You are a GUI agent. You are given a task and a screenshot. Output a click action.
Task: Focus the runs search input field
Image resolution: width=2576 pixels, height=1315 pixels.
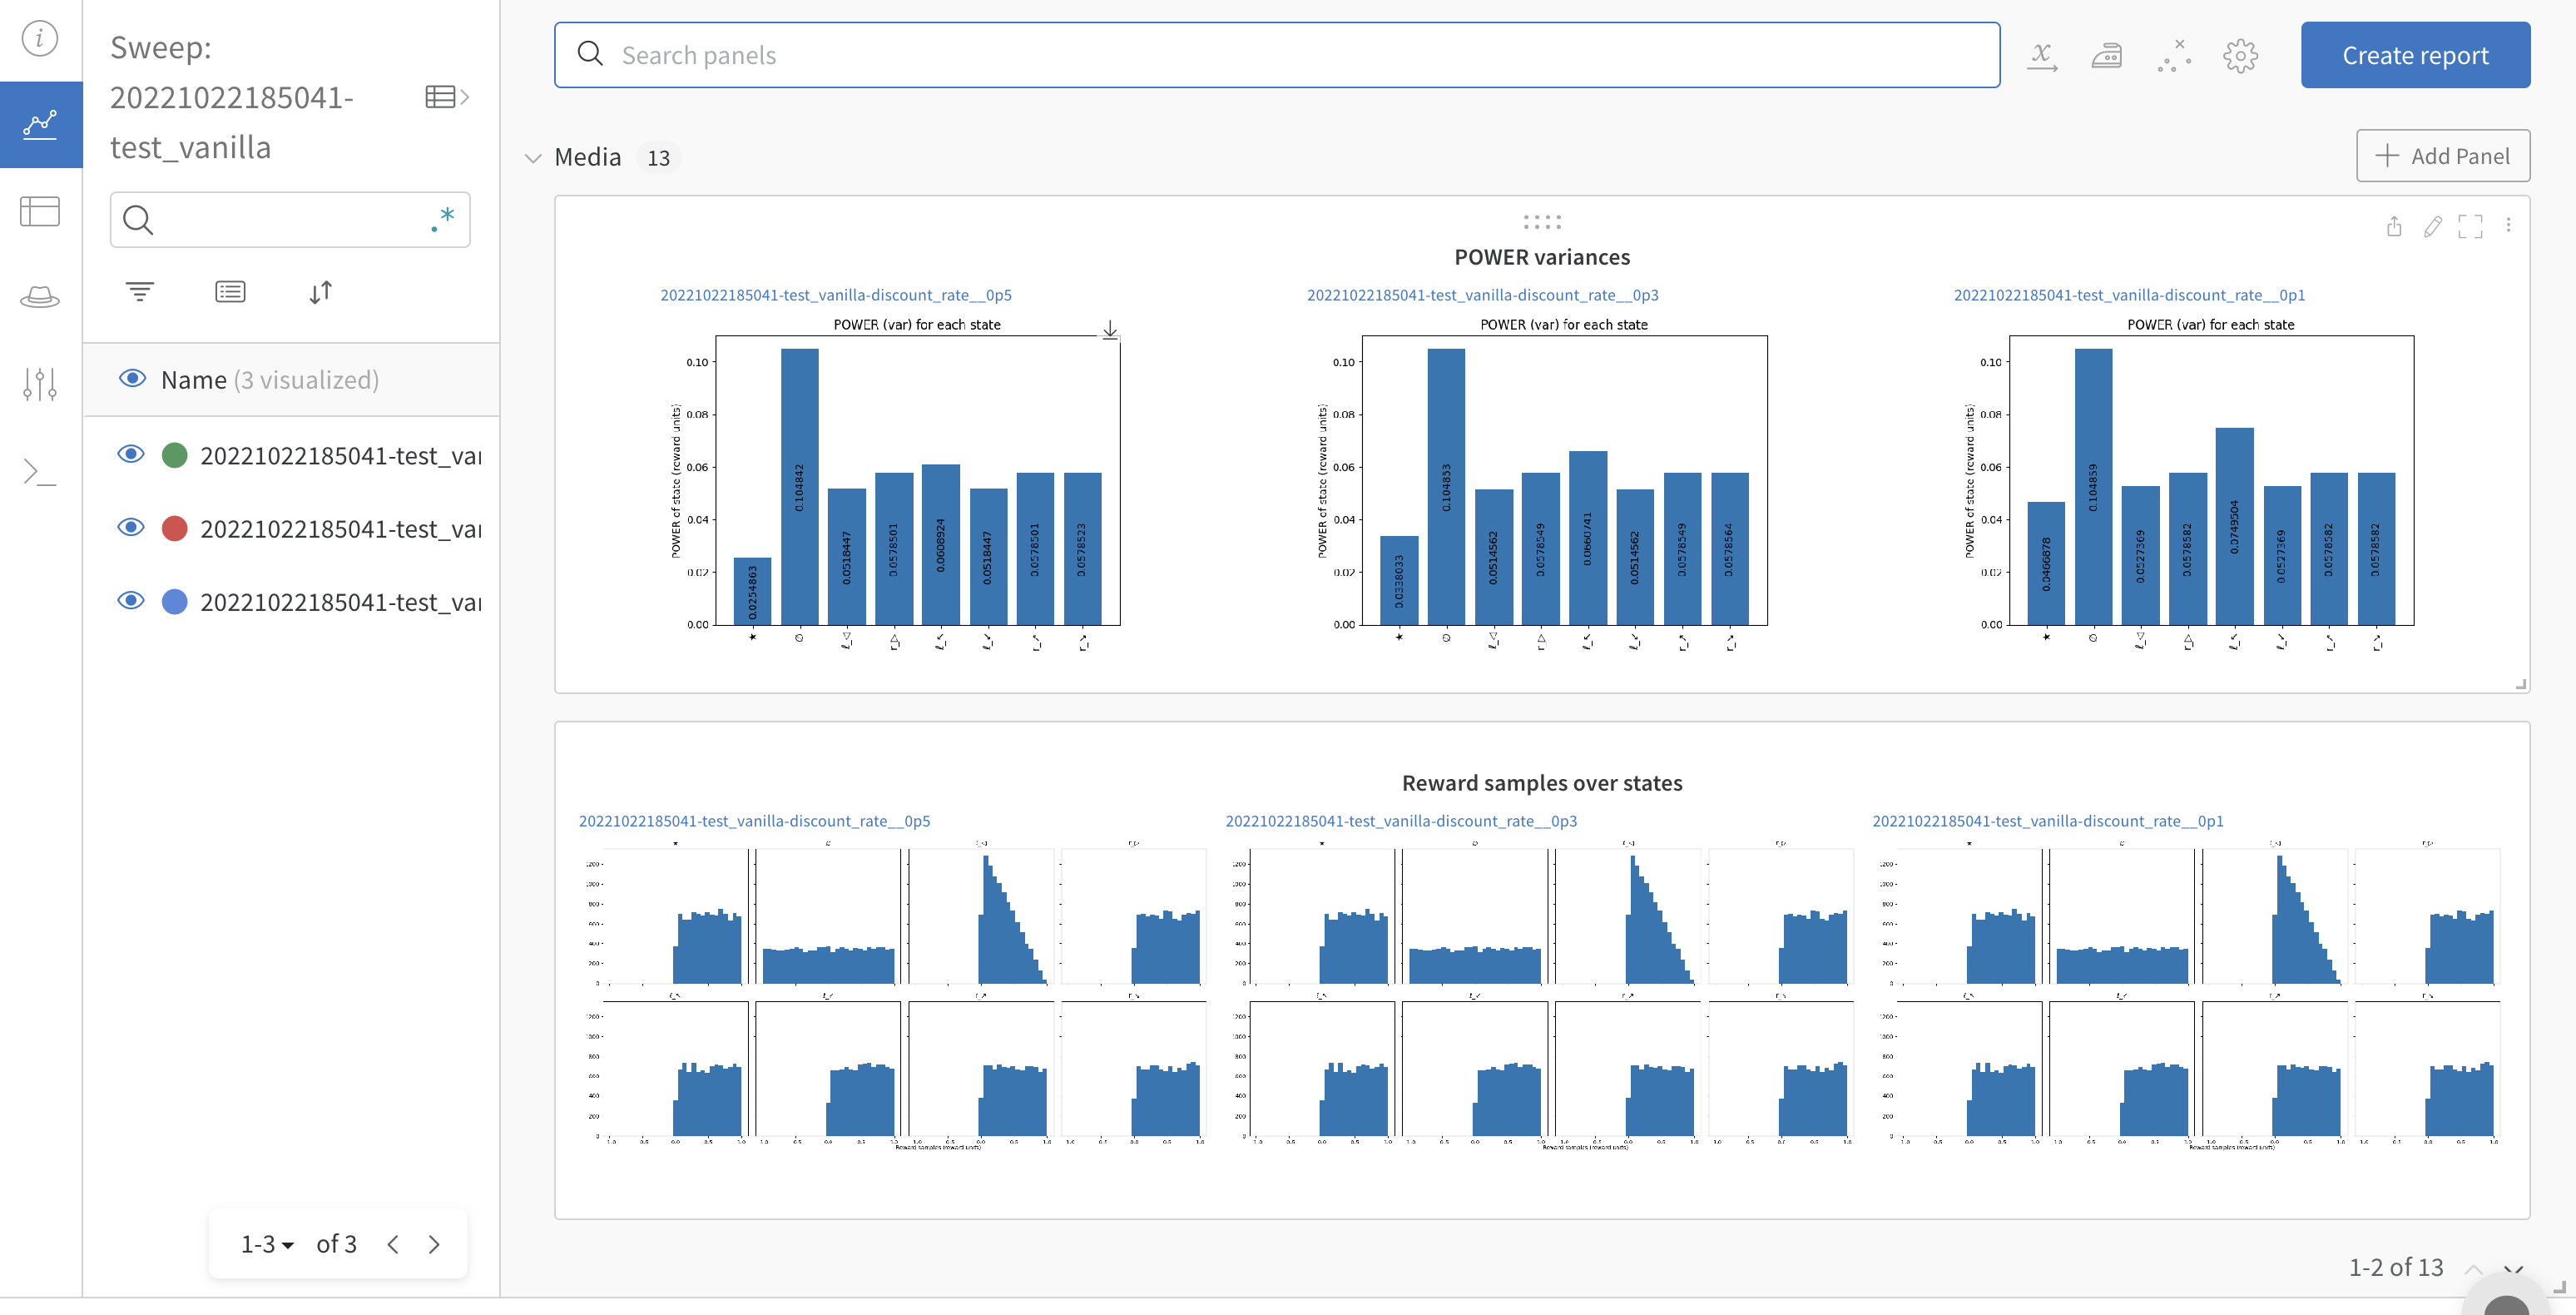coord(290,219)
